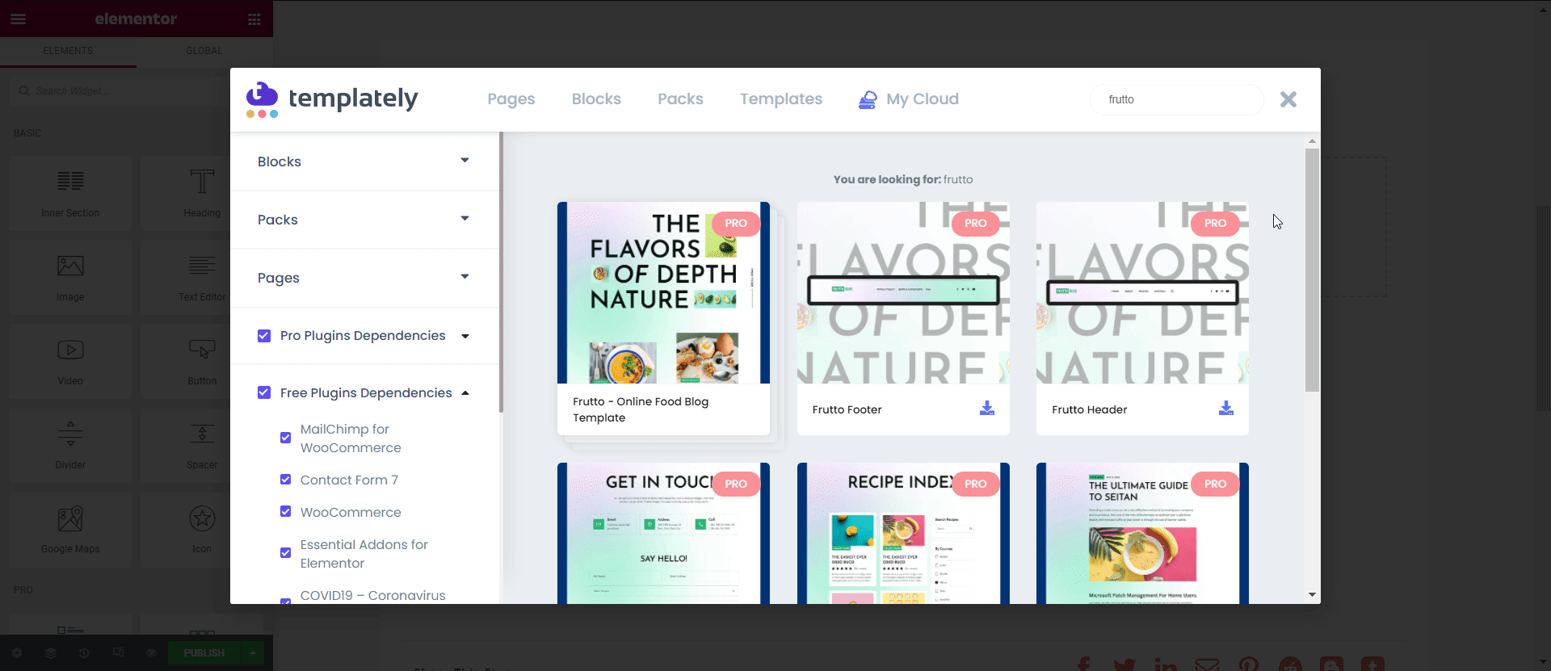Open the Publish options arrow
This screenshot has width=1551, height=671.
[253, 652]
